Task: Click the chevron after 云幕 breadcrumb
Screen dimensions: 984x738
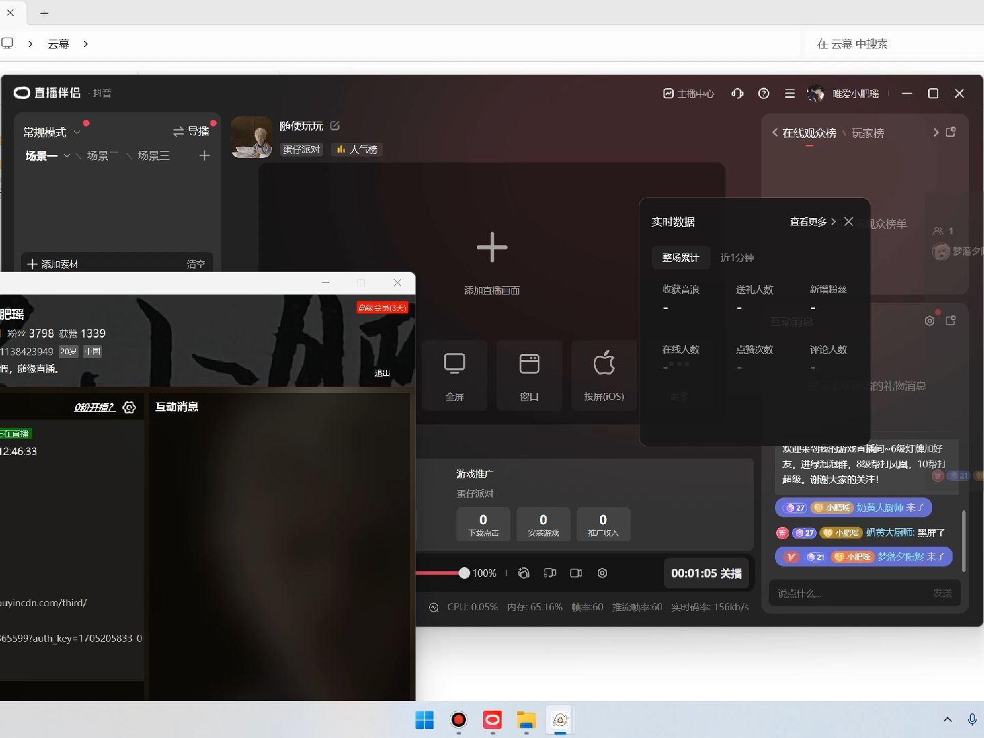Action: [85, 44]
